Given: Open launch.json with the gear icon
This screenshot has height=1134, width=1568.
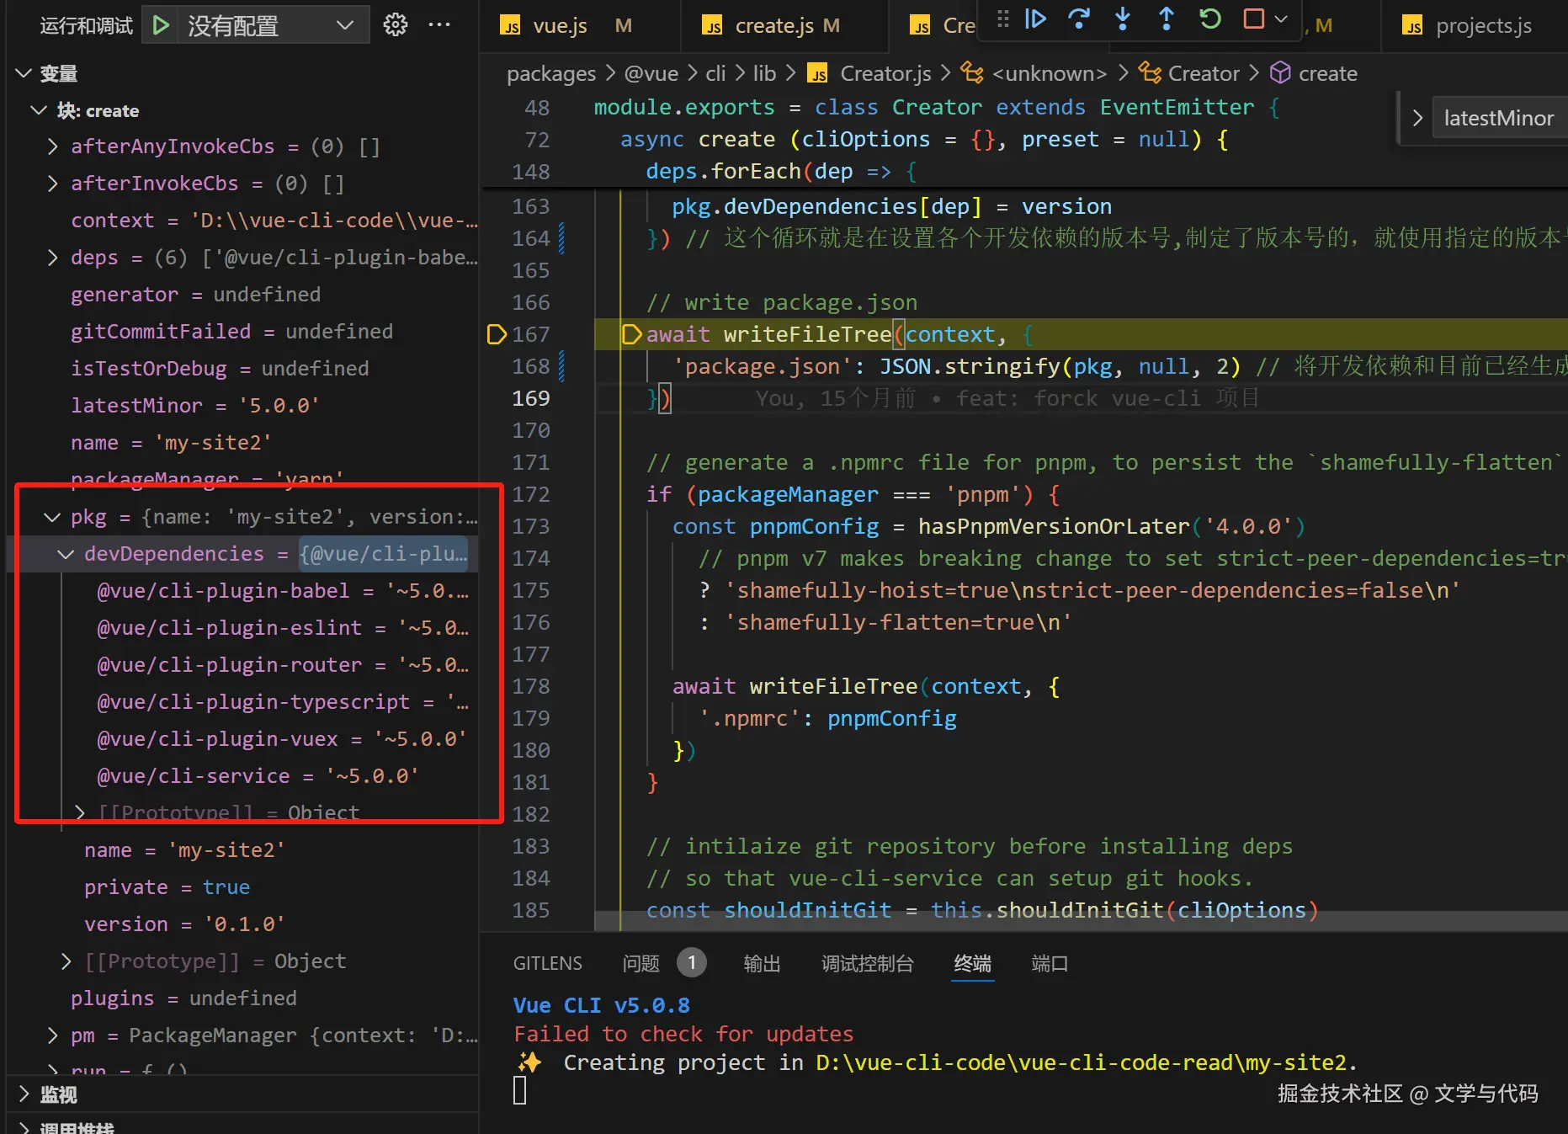Looking at the screenshot, I should pyautogui.click(x=395, y=25).
